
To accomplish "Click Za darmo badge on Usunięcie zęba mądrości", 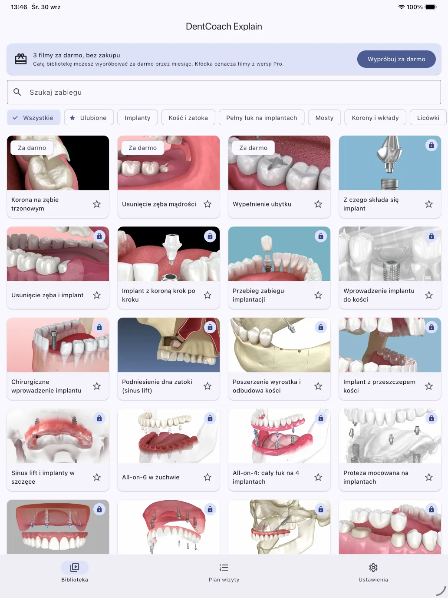I will [x=142, y=148].
